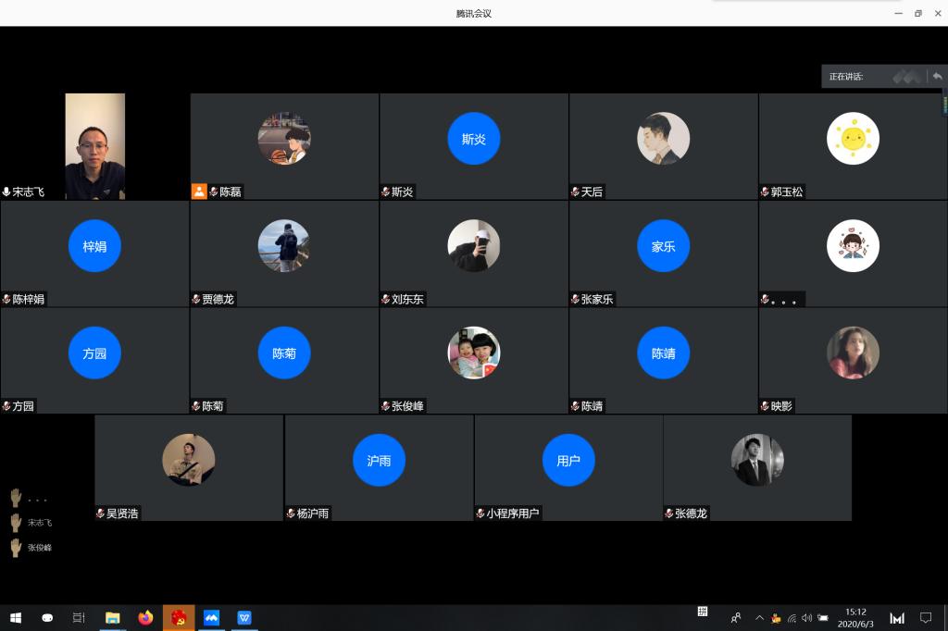Open File Explorer in the taskbar

(x=112, y=617)
